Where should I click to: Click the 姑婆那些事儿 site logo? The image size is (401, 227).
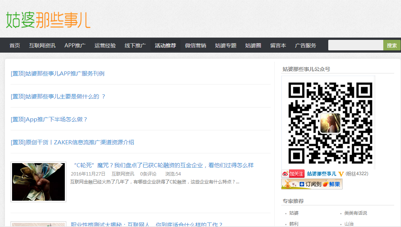[48, 20]
